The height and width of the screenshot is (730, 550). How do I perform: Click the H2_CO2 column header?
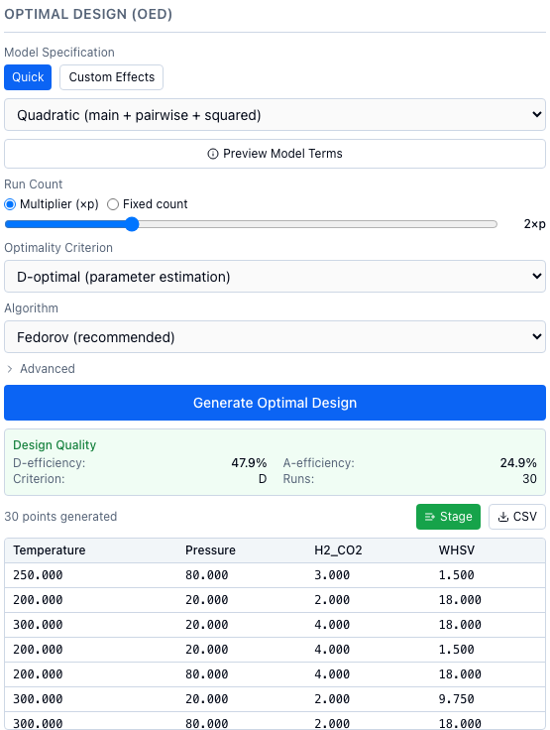pos(338,550)
